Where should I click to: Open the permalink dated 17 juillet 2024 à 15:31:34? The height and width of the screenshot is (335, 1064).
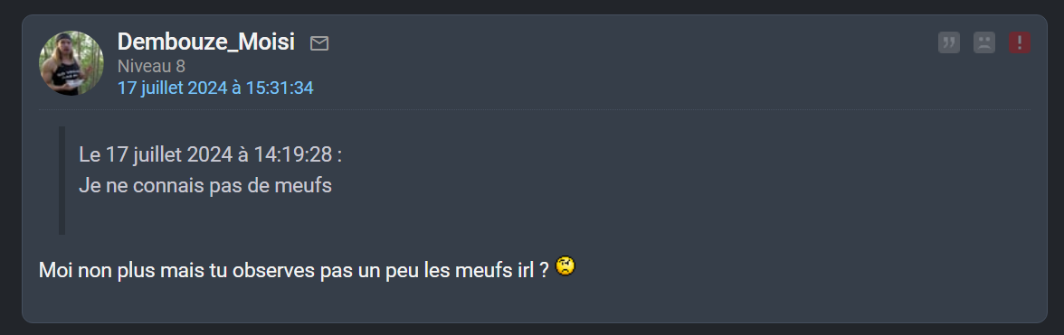(x=215, y=88)
